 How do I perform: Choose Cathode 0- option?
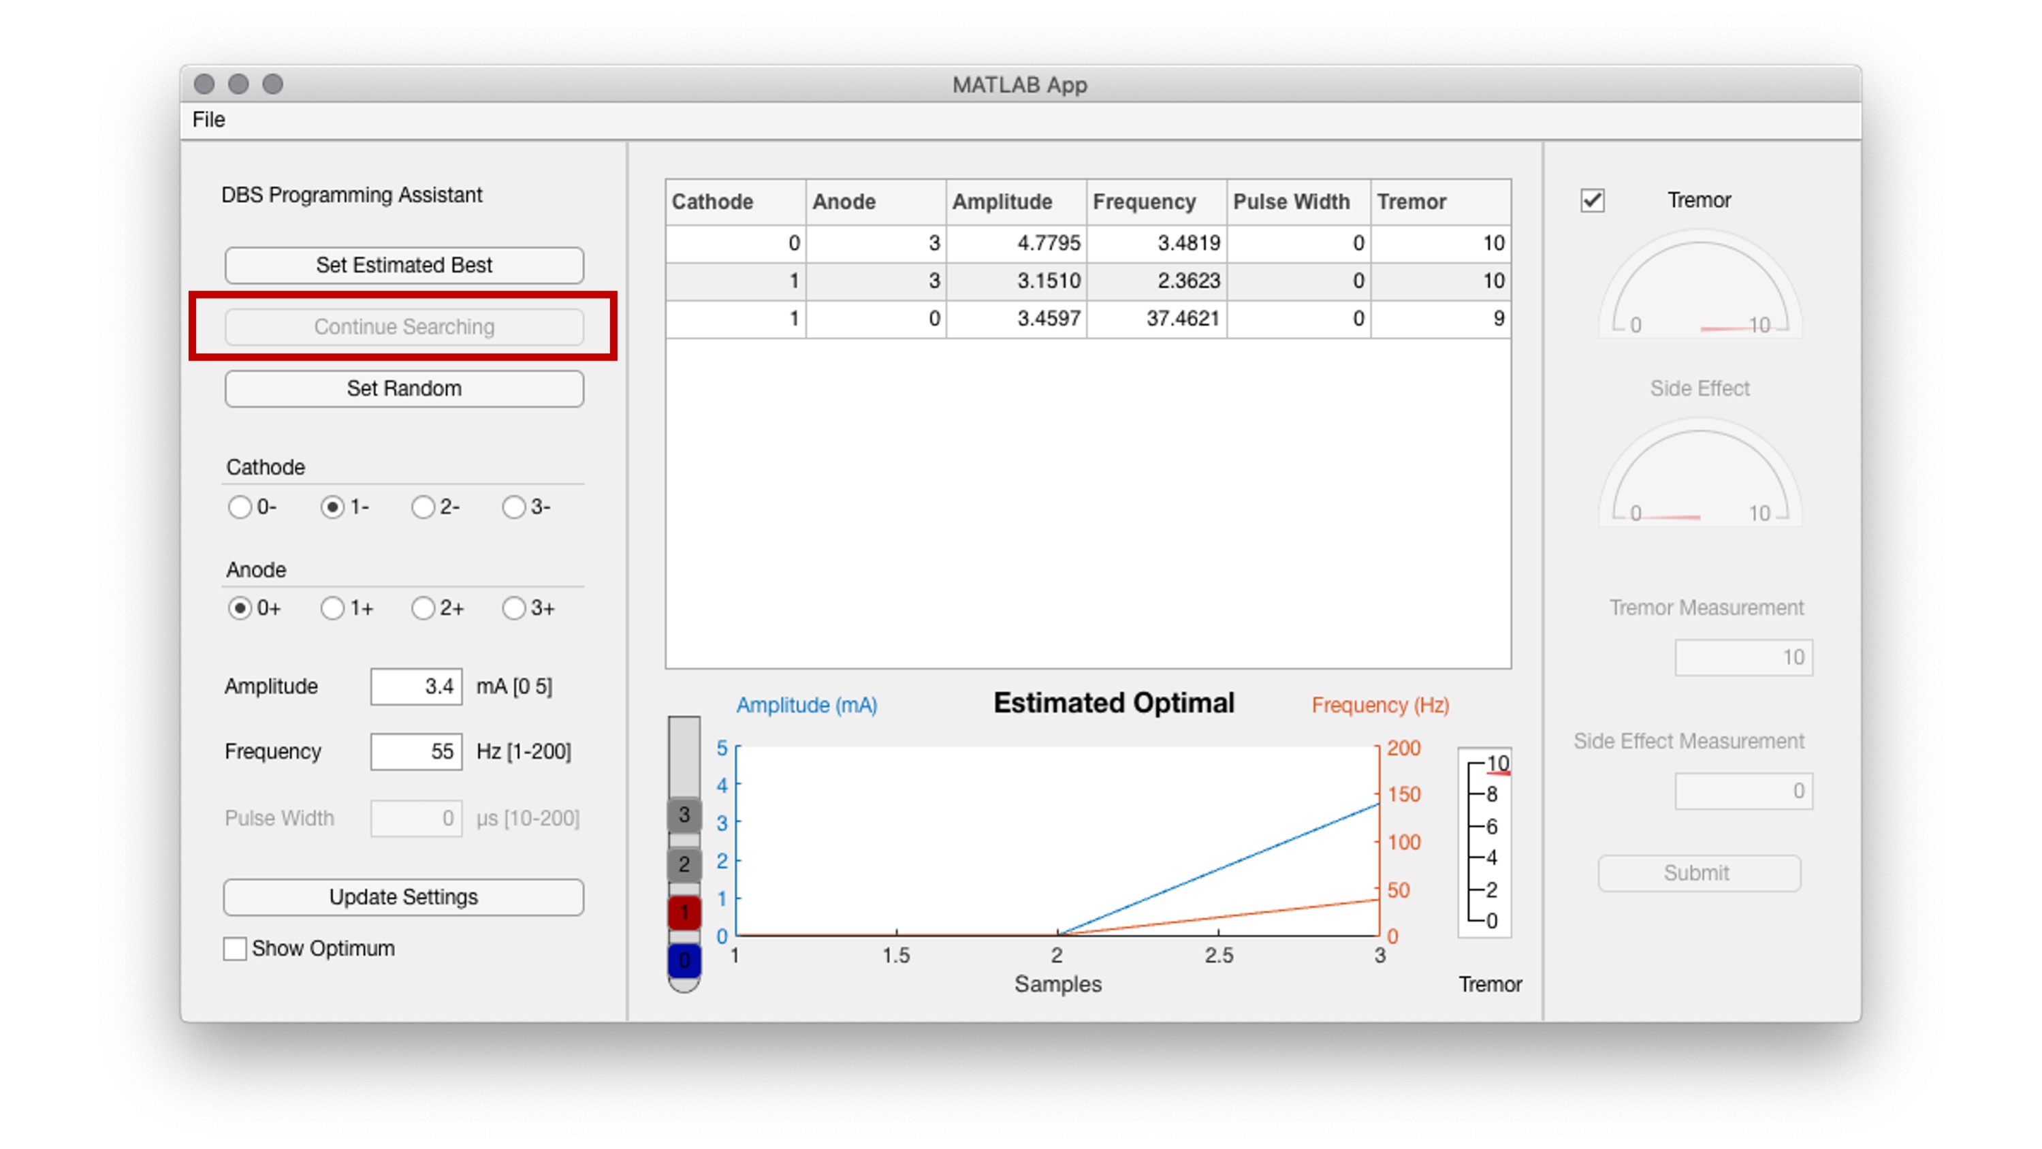(x=240, y=507)
